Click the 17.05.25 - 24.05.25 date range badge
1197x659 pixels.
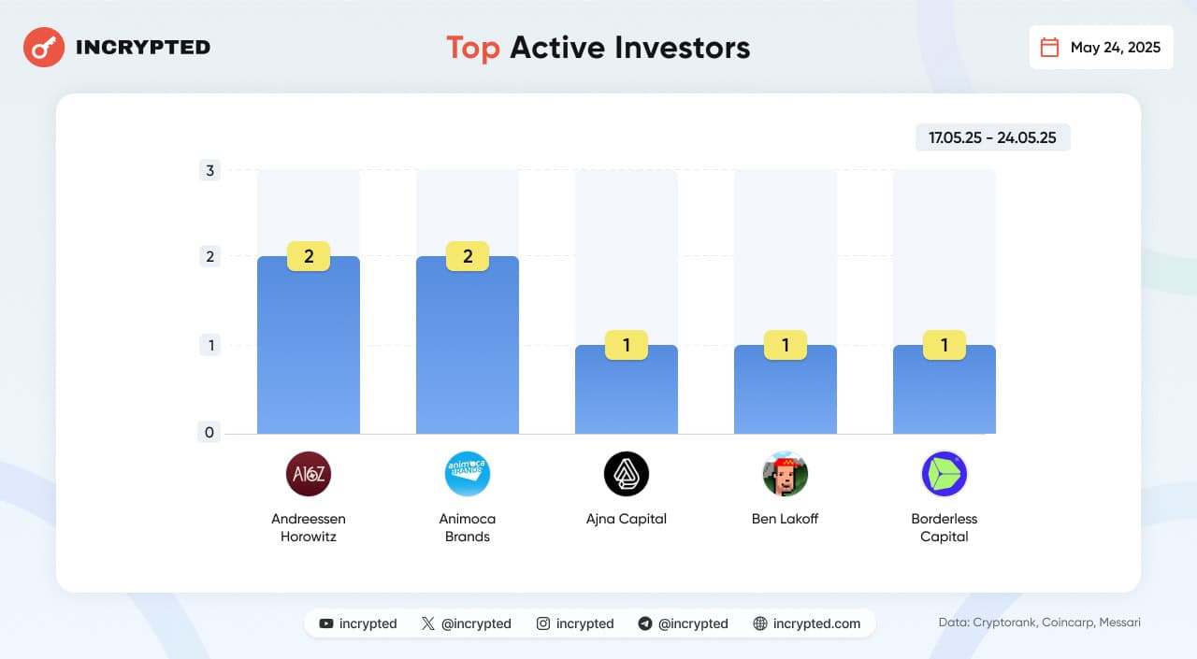coord(992,137)
